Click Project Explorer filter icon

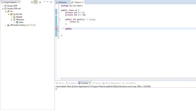tap(40, 2)
